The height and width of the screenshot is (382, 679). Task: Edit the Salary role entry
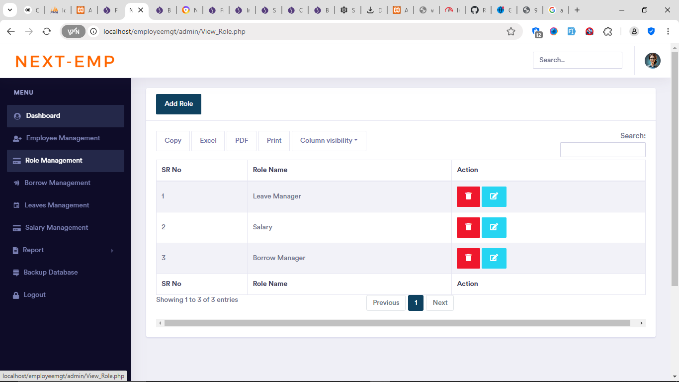click(x=494, y=227)
